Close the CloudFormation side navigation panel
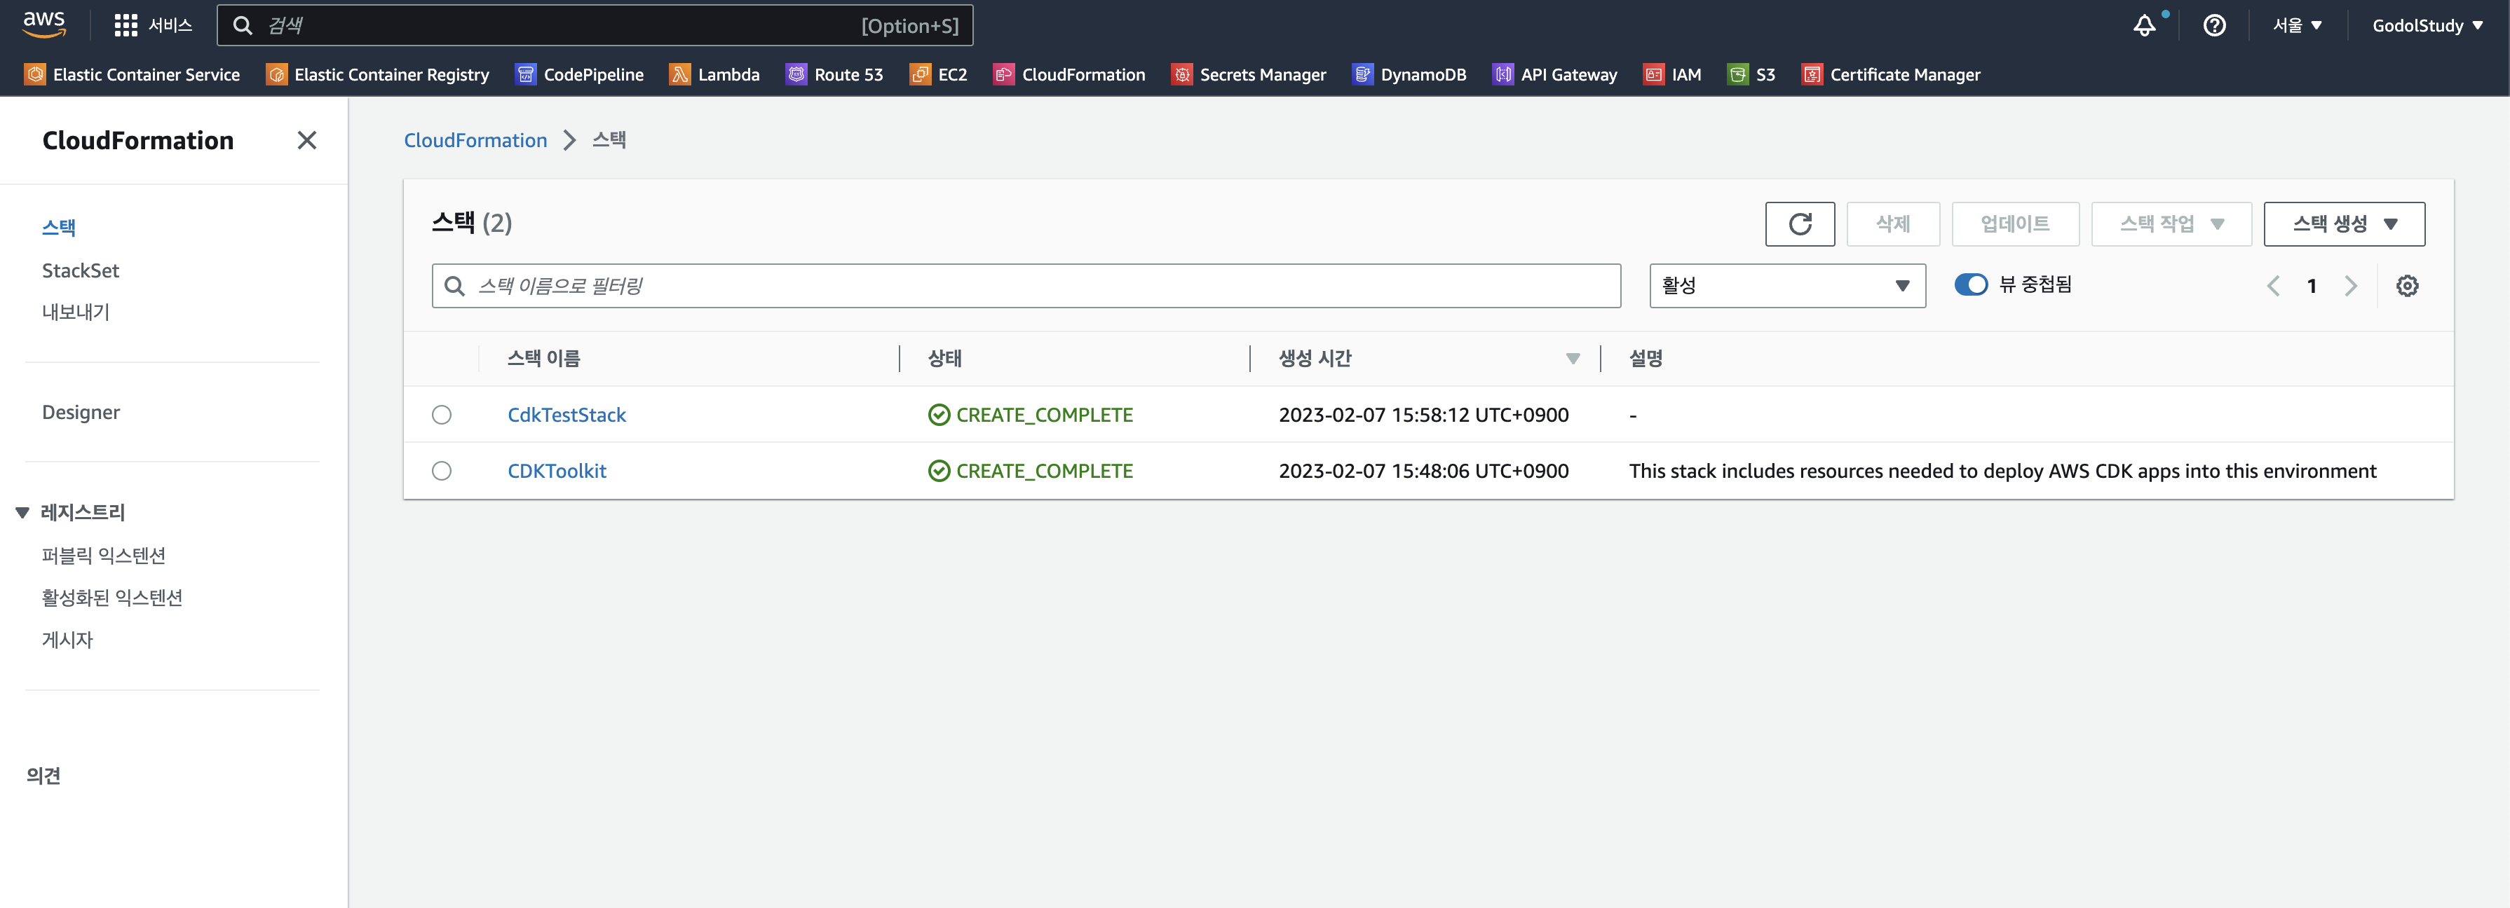This screenshot has height=908, width=2510. [307, 140]
